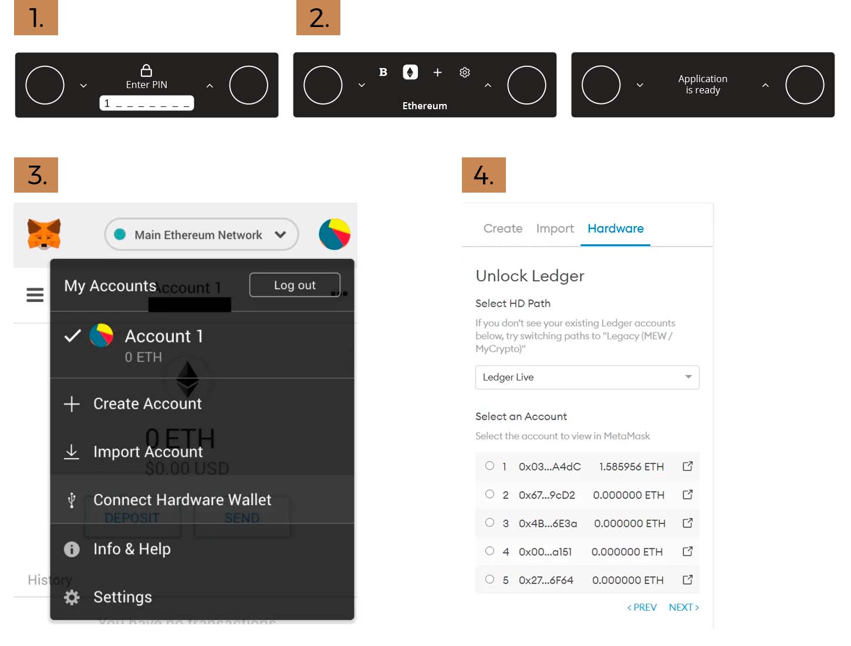Image resolution: width=851 pixels, height=646 pixels.
Task: Open the Ledger Live HD path dropdown
Action: click(x=587, y=377)
